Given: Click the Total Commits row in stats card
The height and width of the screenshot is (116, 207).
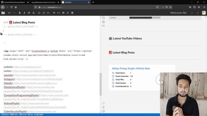Looking at the screenshot, I should [122, 76].
